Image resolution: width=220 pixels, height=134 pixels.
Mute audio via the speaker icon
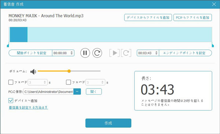pyautogui.click(x=33, y=72)
